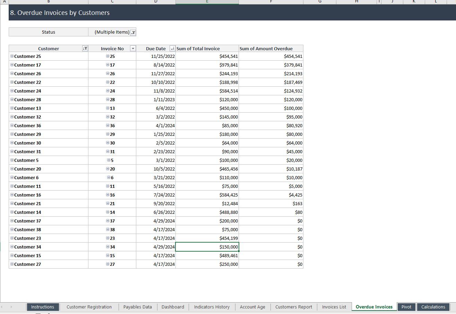The height and width of the screenshot is (314, 456).
Task: Collapse invoice number 31 group
Action: [x=107, y=151]
